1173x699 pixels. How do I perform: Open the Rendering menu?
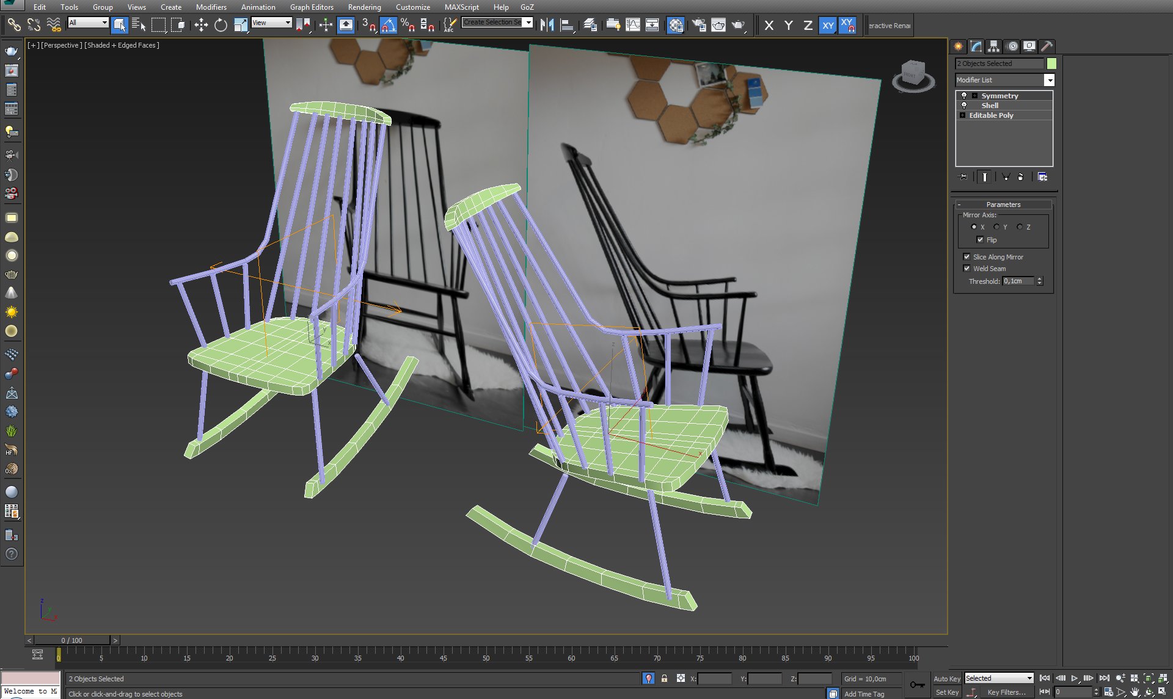point(364,7)
